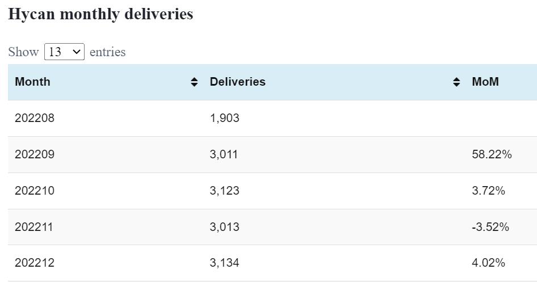This screenshot has width=537, height=282.
Task: Select the 202209 month cell
Action: (35, 154)
